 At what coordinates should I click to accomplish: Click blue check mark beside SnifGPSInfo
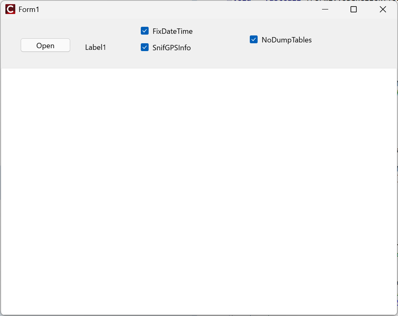[x=145, y=47]
